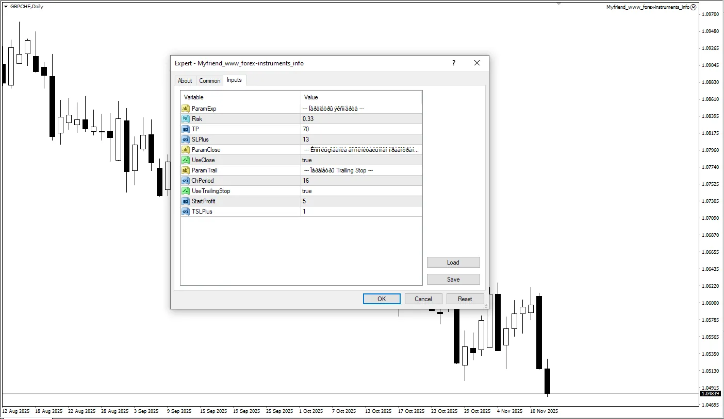Image resolution: width=724 pixels, height=419 pixels.
Task: Click the UseClose boolean type icon
Action: (186, 160)
